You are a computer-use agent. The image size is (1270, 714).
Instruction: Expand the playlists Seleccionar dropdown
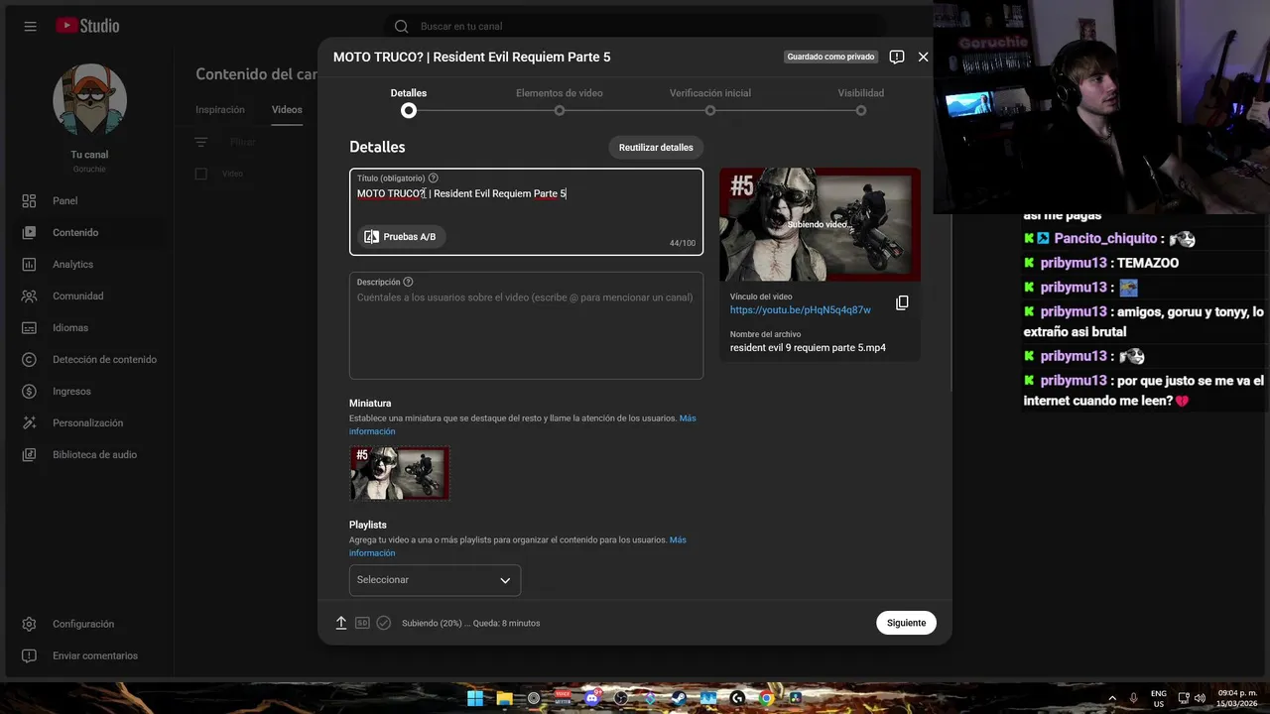coord(435,580)
